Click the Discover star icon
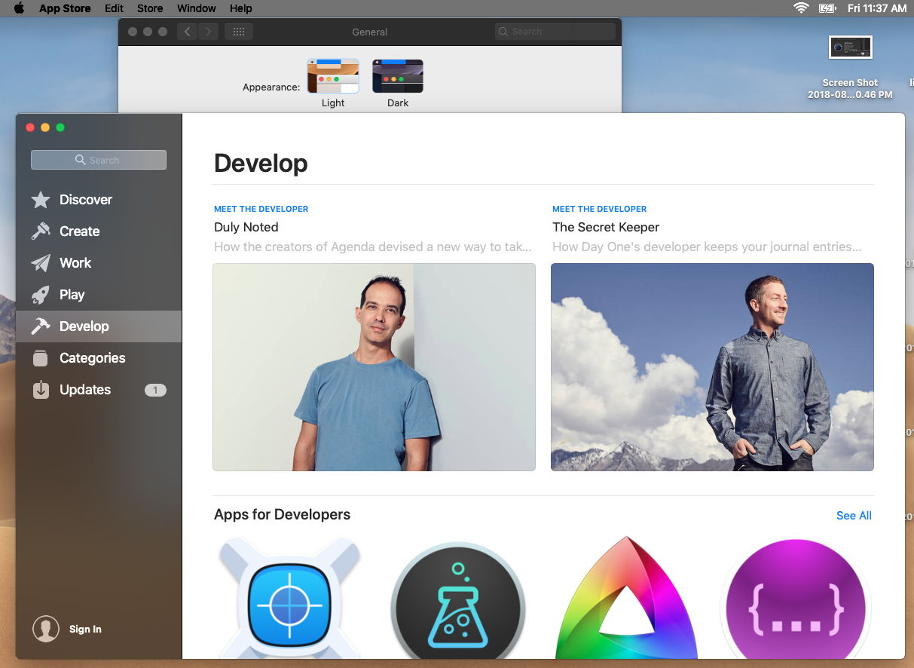 [41, 200]
